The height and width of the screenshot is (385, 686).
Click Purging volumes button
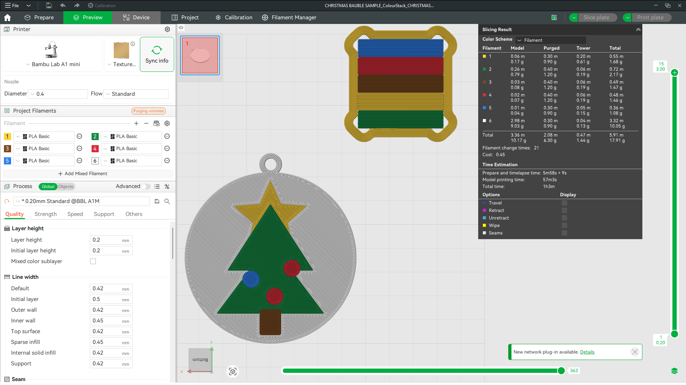click(148, 111)
